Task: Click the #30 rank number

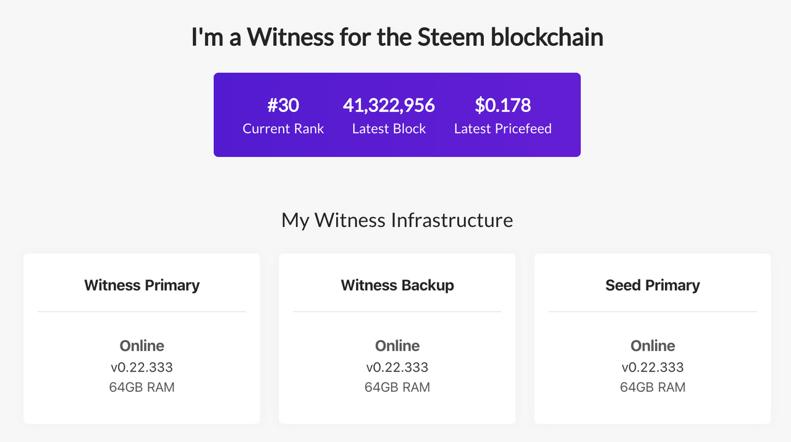Action: [283, 105]
